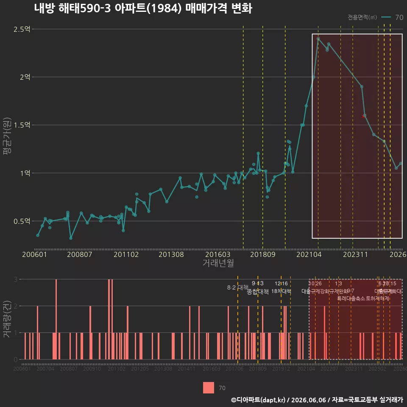Toggle the 70 series label in top legend
Screen dimensions: 407x407
(399, 17)
